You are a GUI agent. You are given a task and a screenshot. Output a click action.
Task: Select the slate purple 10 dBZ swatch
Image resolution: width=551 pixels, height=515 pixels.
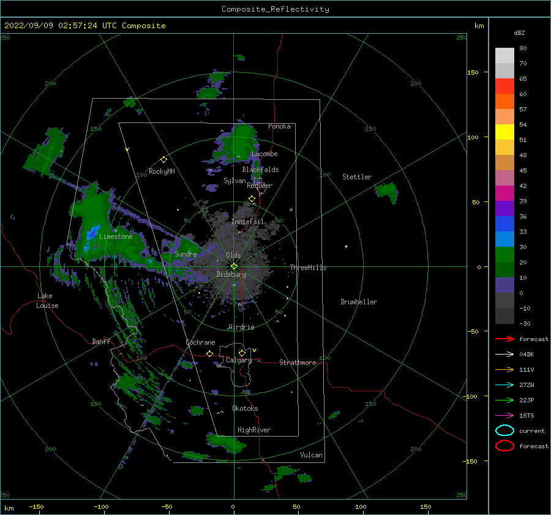click(504, 285)
